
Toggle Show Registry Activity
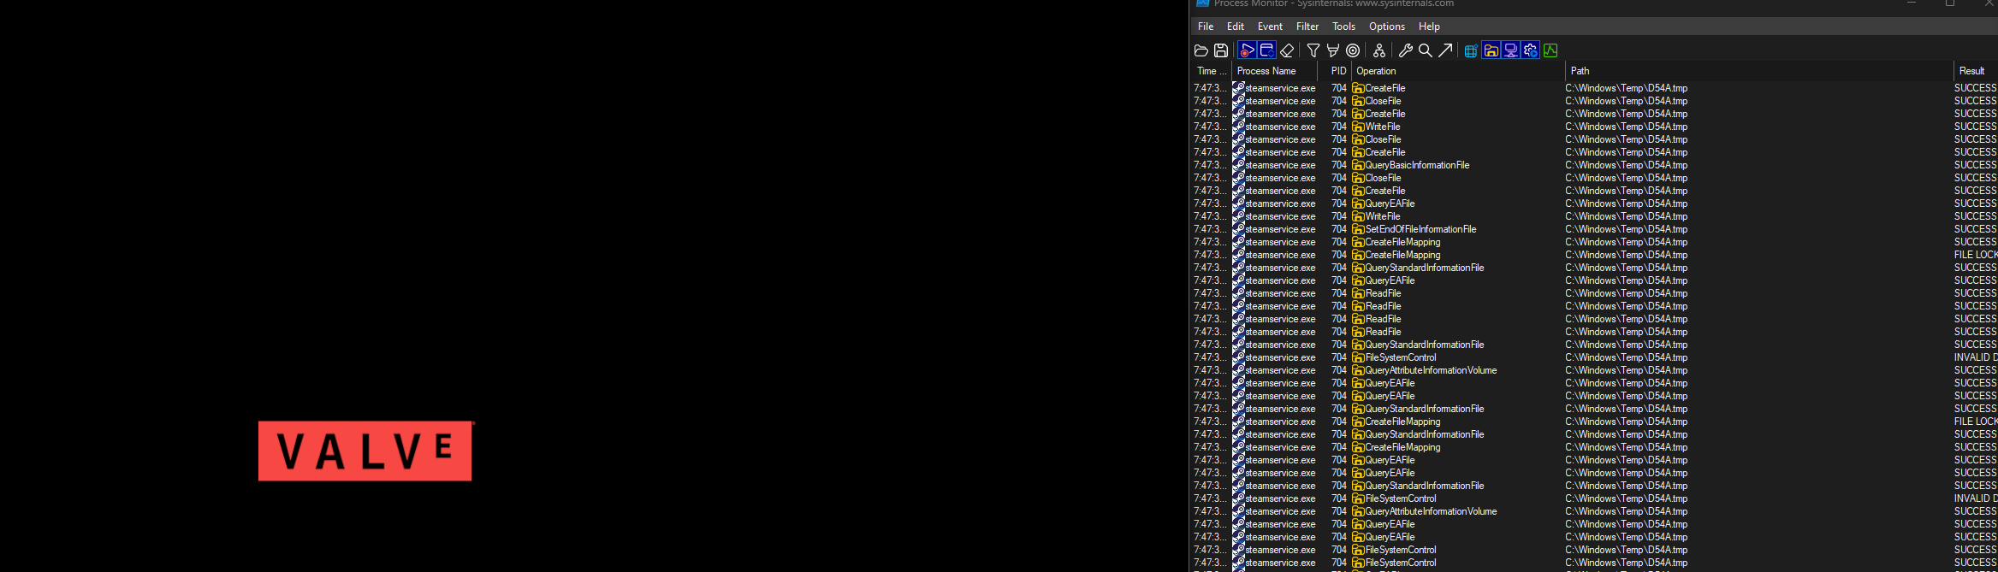click(x=1471, y=50)
